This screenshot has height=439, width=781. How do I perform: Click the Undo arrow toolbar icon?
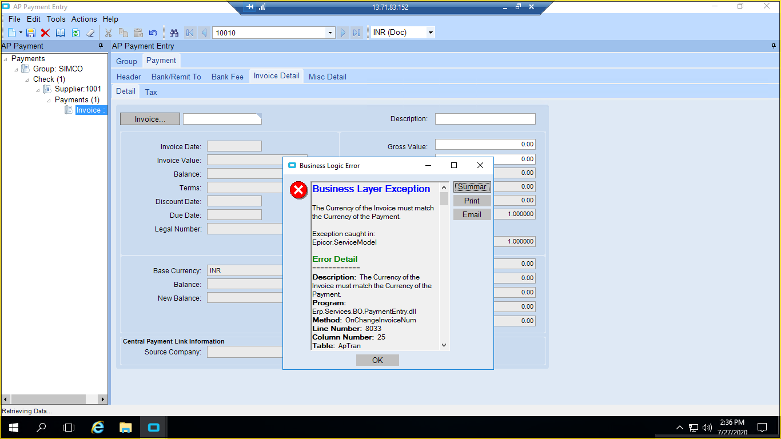tap(153, 33)
